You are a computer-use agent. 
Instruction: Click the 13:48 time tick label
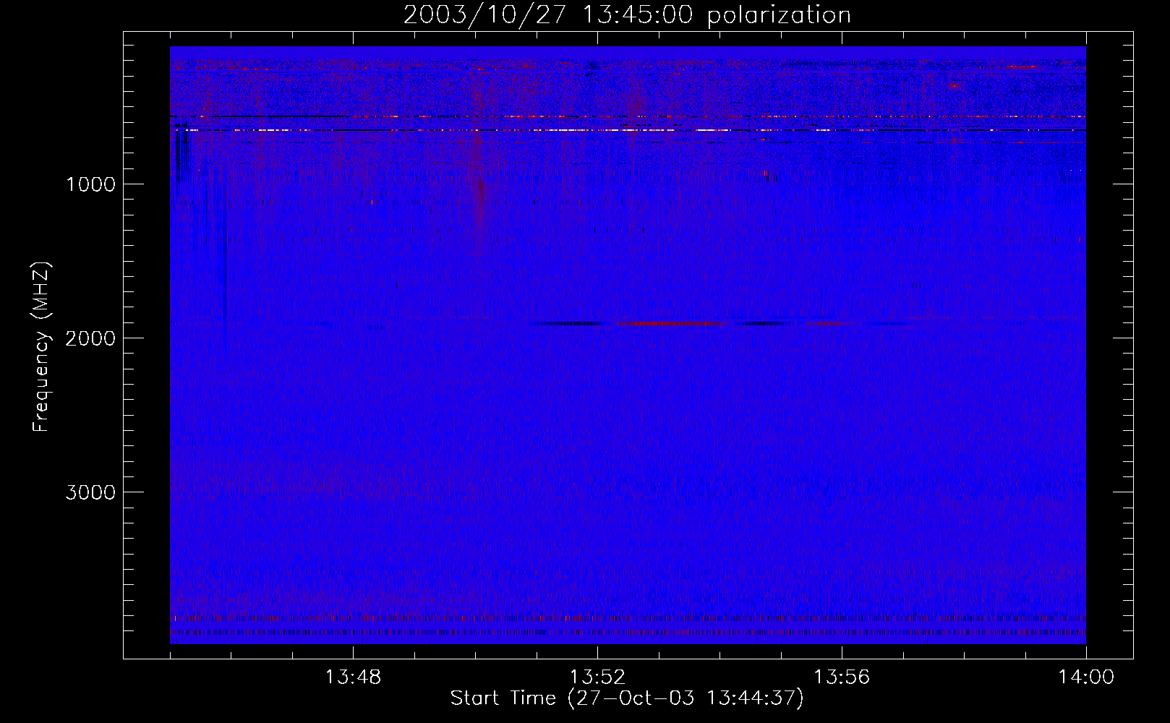point(353,677)
